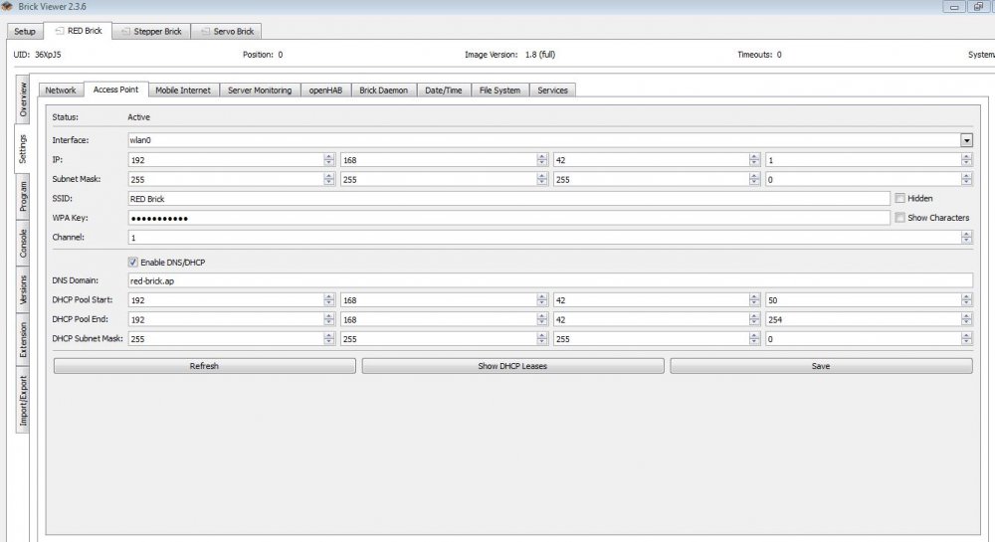Screen dimensions: 995x542
Task: Open the Server Monitoring tab
Action: 259,90
